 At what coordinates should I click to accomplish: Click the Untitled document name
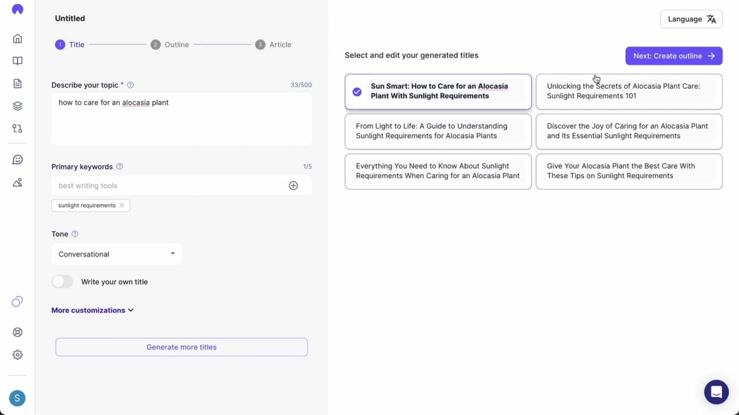[70, 18]
